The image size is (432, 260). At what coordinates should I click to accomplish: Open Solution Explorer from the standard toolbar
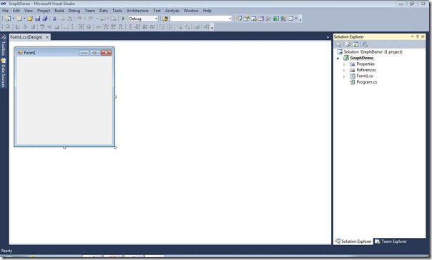239,19
